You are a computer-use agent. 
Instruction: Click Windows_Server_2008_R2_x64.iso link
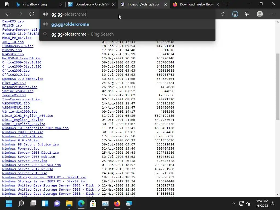pyautogui.click(x=31, y=165)
